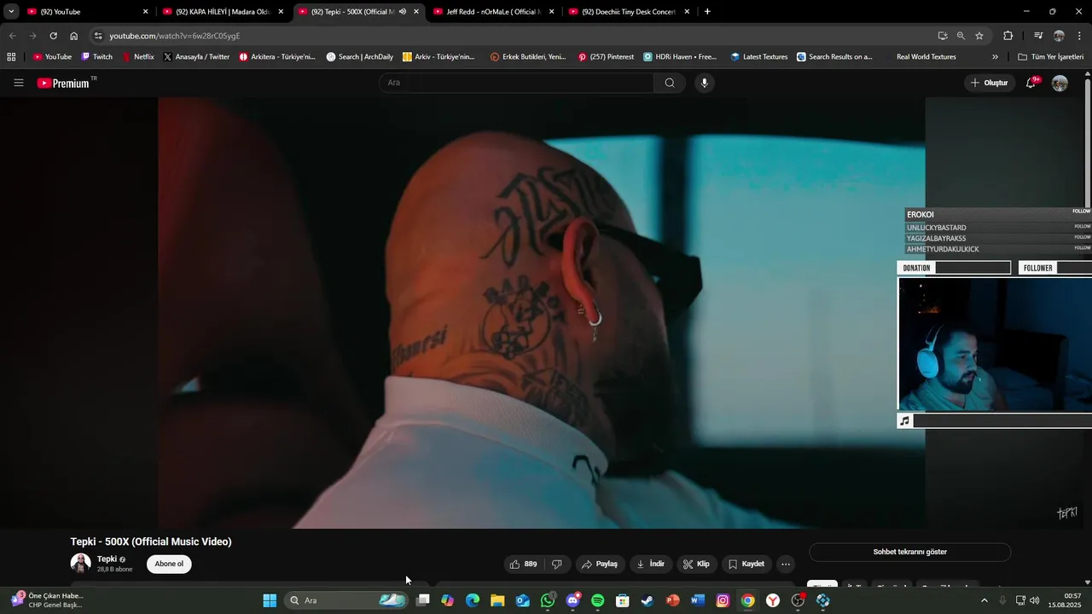Open WhatsApp from the taskbar

[548, 600]
